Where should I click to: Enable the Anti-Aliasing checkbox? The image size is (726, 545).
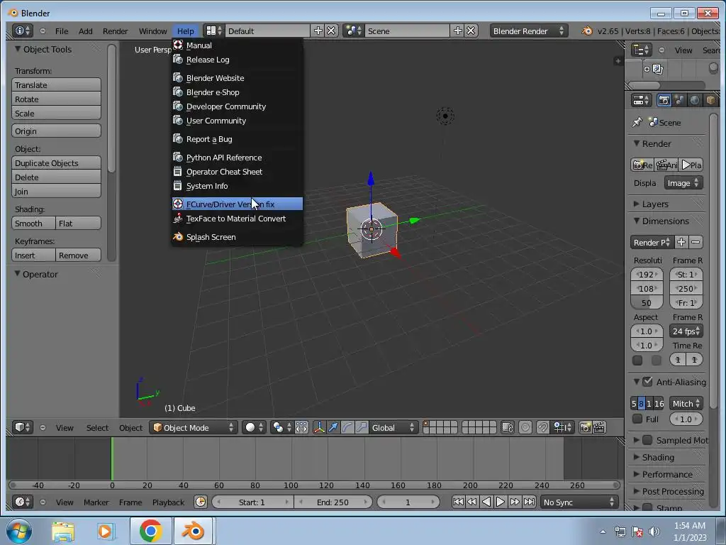click(x=648, y=382)
